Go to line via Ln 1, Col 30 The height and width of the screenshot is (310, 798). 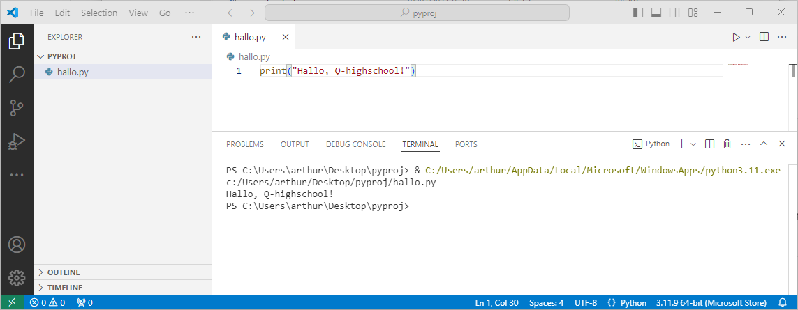(x=496, y=302)
